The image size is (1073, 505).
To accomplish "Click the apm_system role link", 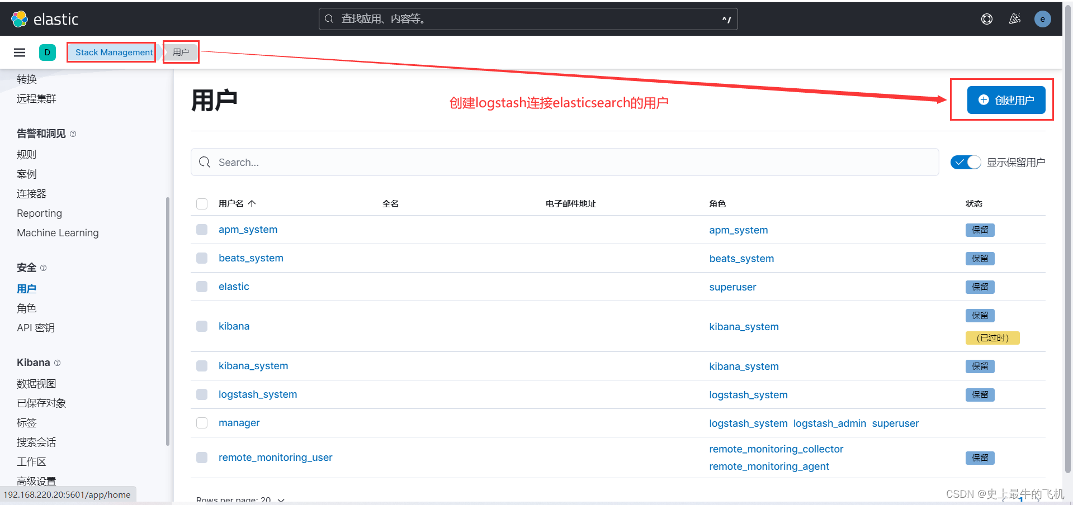I will (x=738, y=230).
